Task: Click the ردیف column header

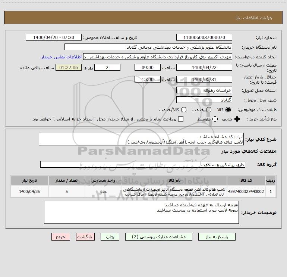Action: pyautogui.click(x=271, y=180)
